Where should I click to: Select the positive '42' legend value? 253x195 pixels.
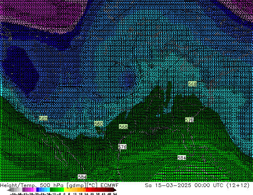pyautogui.click(x=103, y=194)
